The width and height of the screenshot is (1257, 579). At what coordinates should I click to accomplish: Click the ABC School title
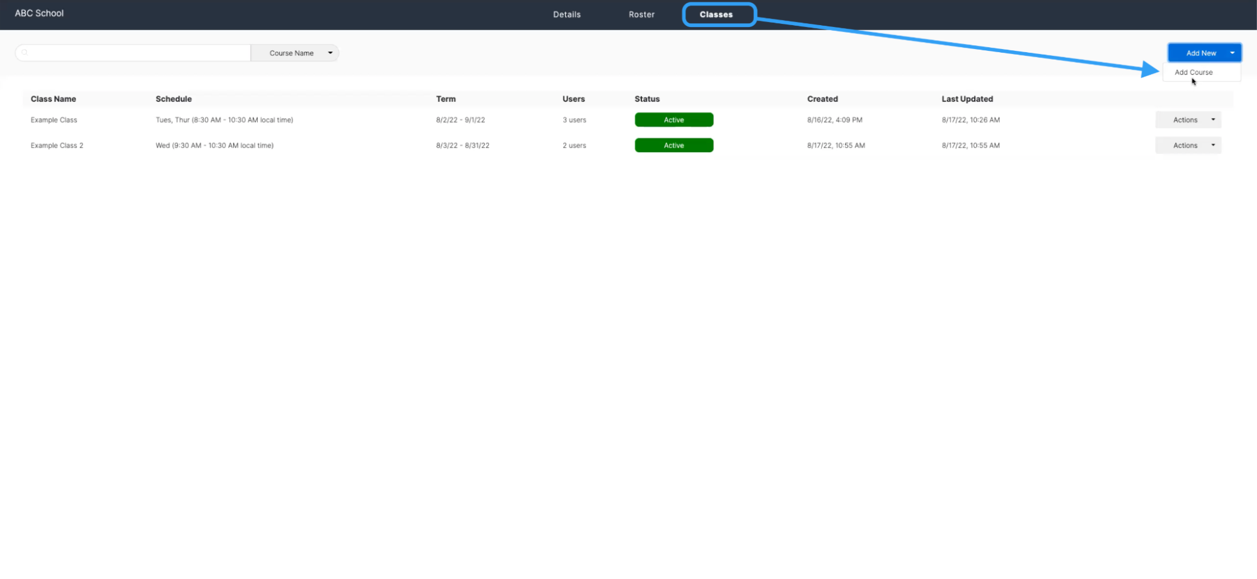pyautogui.click(x=39, y=13)
